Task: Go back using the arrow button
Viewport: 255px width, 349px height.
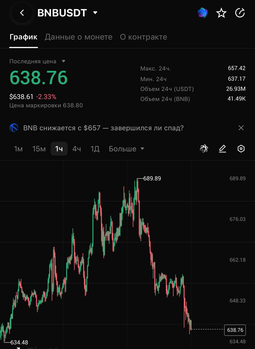Action: (22, 13)
